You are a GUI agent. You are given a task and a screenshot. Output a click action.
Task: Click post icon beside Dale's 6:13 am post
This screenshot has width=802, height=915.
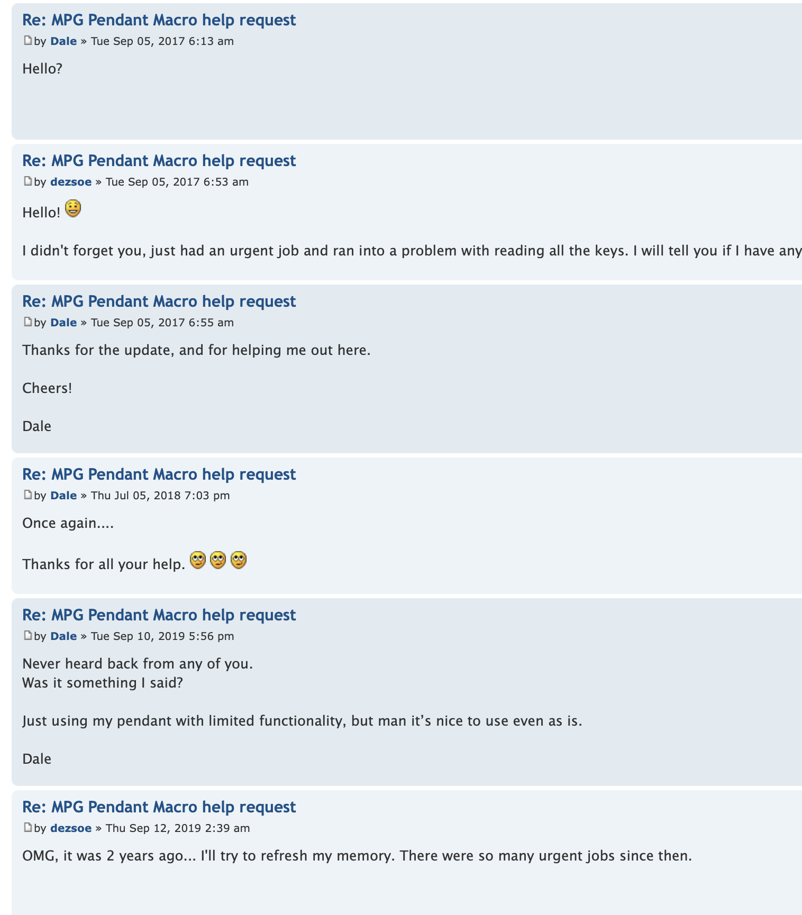28,41
